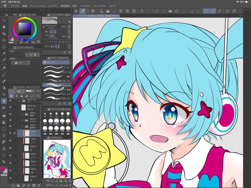
Task: Select the Ruler tool
Action: (4, 142)
